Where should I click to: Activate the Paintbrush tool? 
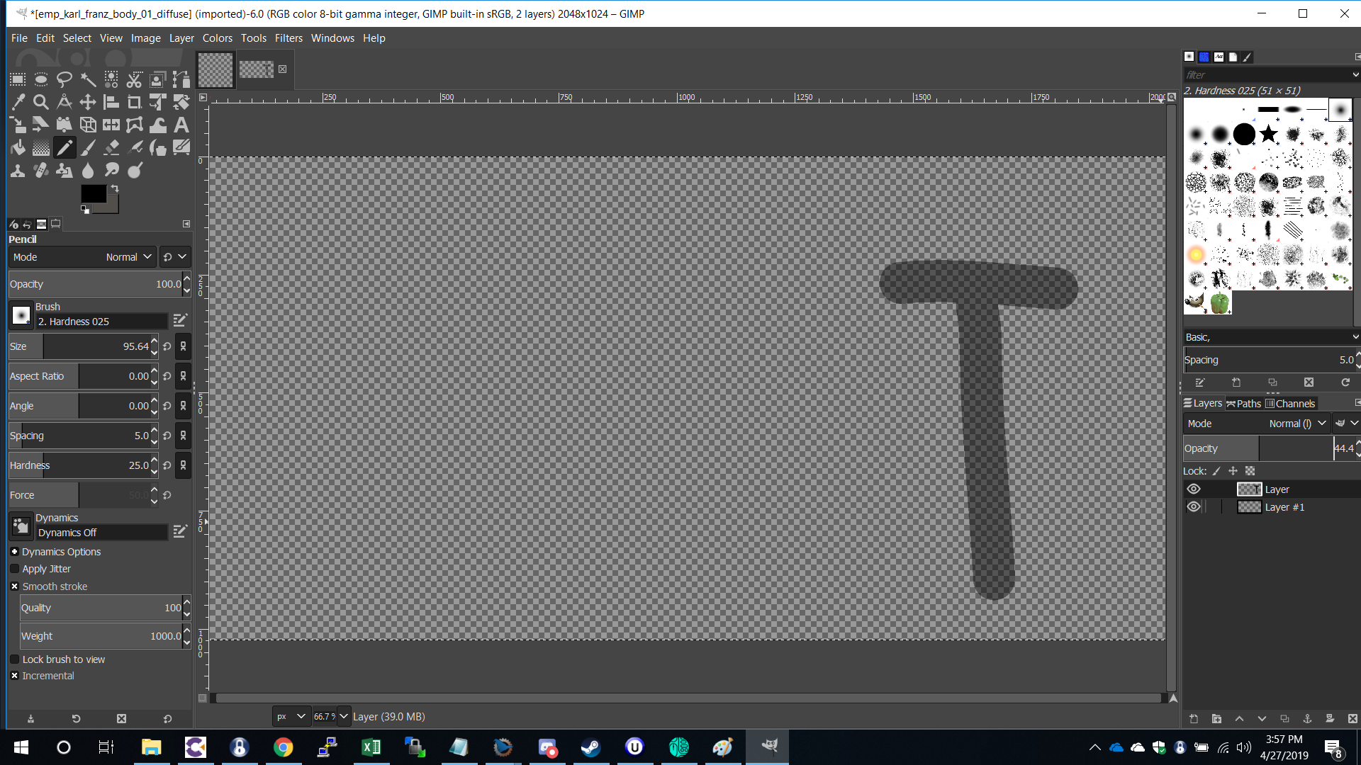click(x=88, y=148)
